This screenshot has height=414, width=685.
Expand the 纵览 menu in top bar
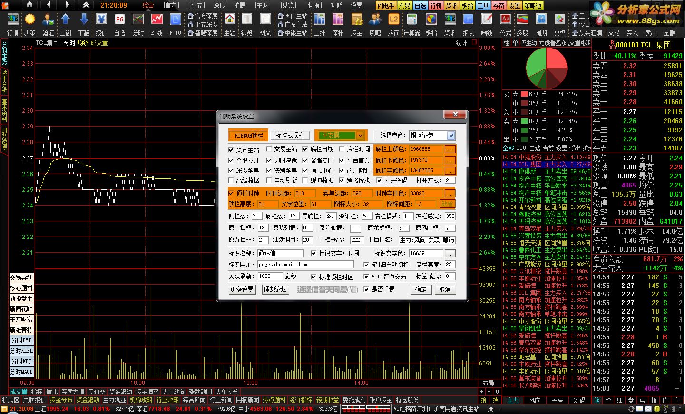click(x=288, y=5)
